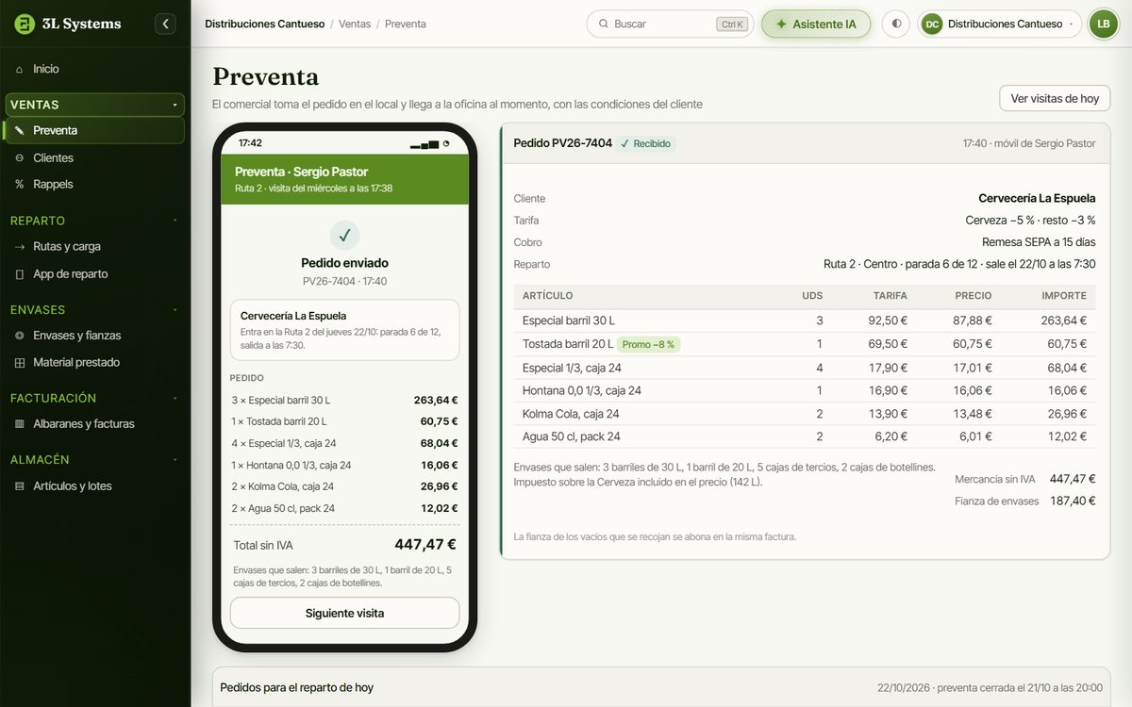
Task: Open the Asistente IA assistant
Action: coord(816,24)
